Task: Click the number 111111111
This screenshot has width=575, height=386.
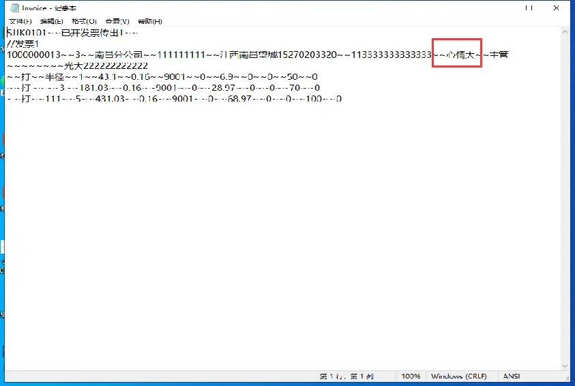Action: pyautogui.click(x=181, y=55)
